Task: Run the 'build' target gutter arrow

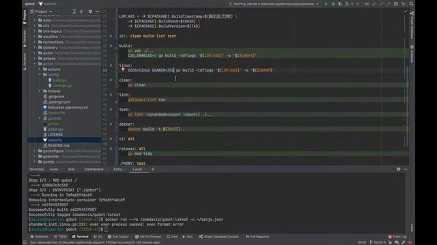Action: point(111,46)
